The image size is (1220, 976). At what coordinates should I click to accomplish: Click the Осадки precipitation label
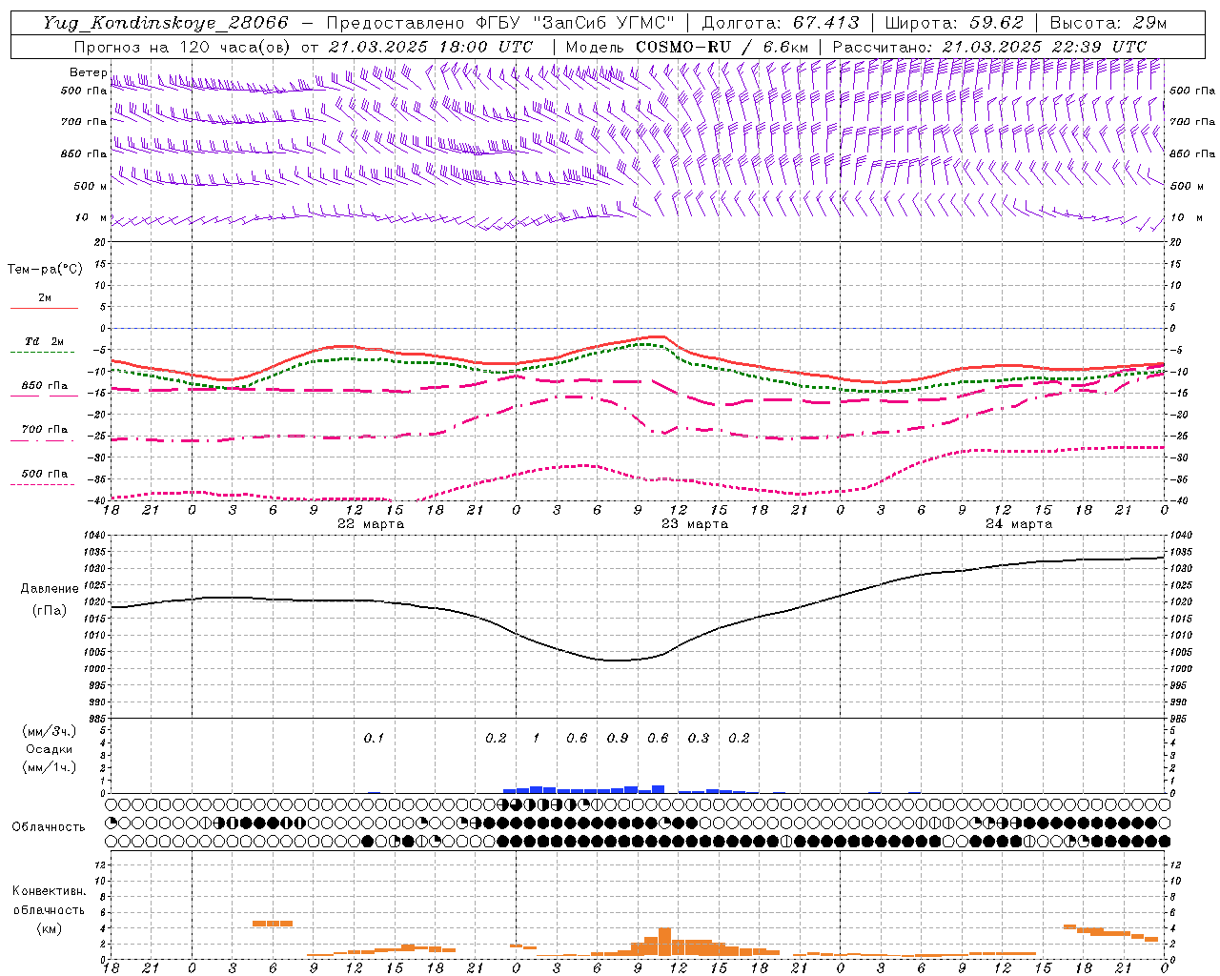[x=50, y=749]
